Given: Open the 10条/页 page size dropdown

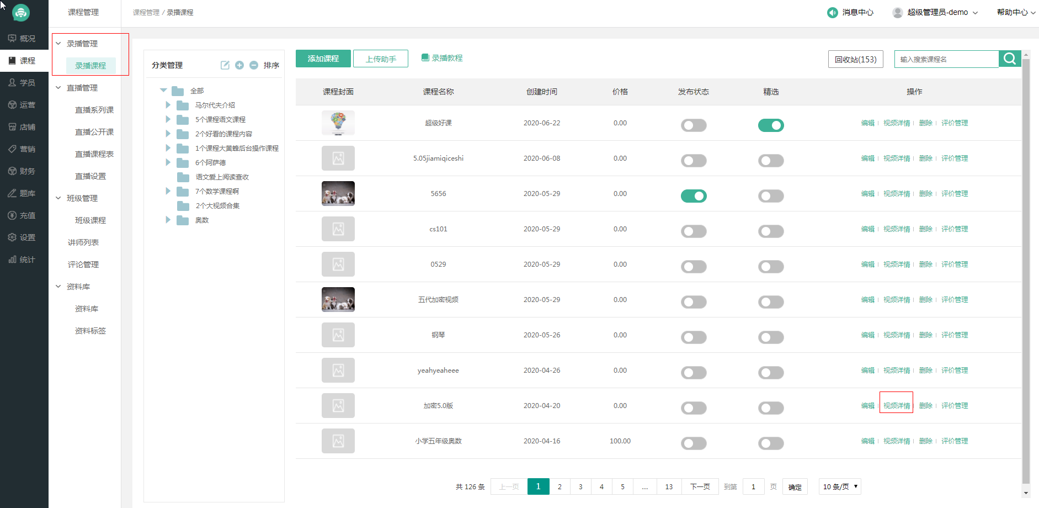Looking at the screenshot, I should [x=840, y=486].
